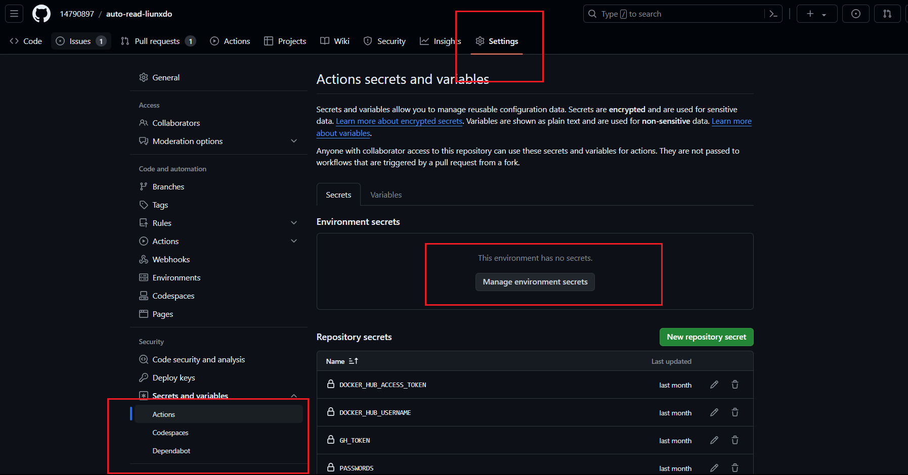Open the issues inbox icon in header
The width and height of the screenshot is (908, 475).
(856, 14)
